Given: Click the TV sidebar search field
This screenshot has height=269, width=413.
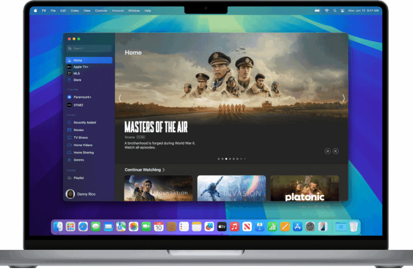Looking at the screenshot, I should (89, 49).
